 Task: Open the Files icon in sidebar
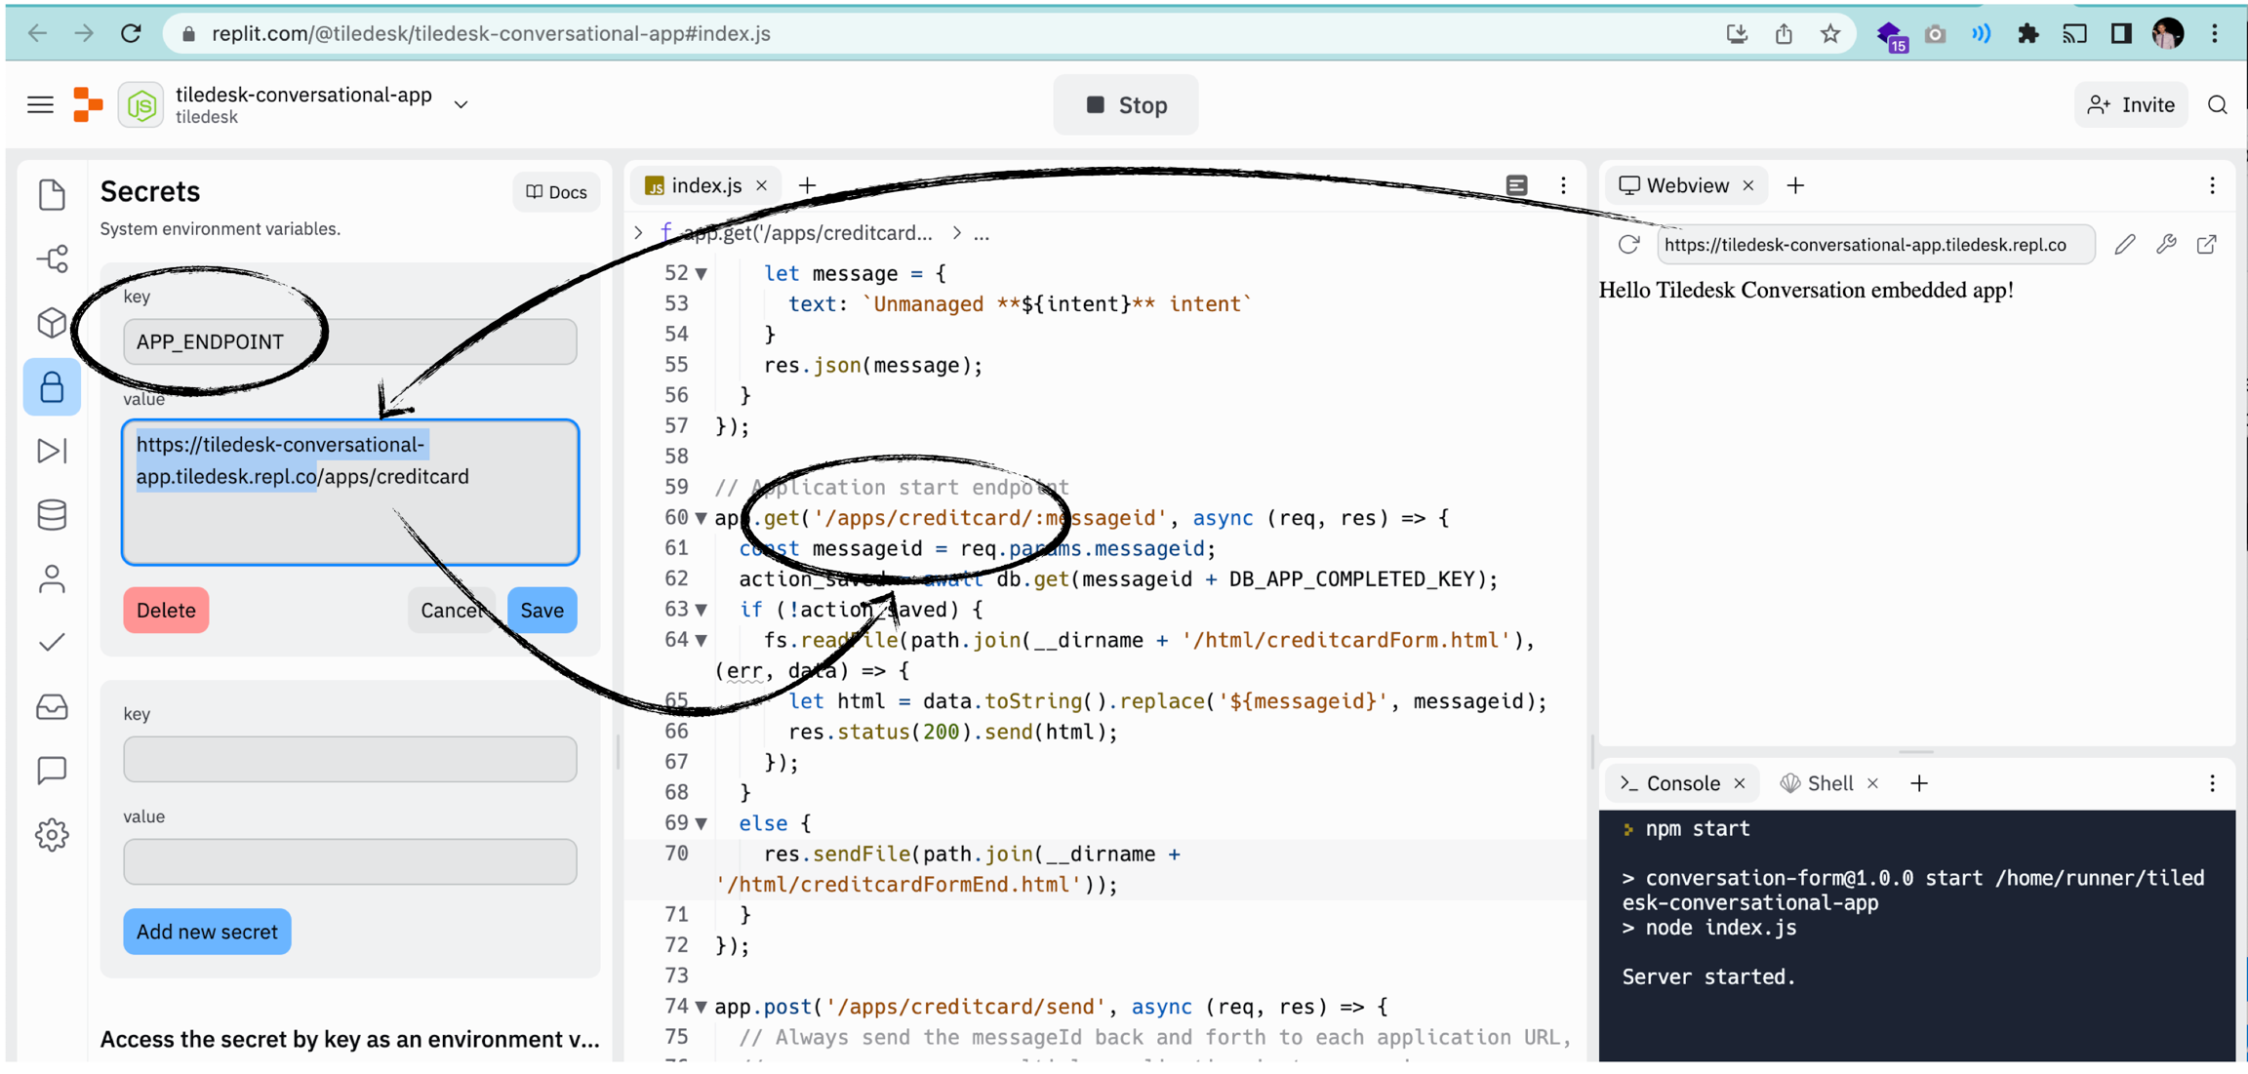click(x=52, y=194)
